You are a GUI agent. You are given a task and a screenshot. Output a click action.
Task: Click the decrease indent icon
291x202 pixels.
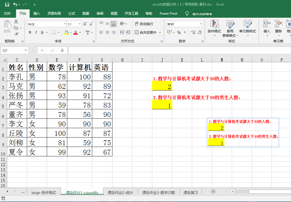coord(122,32)
